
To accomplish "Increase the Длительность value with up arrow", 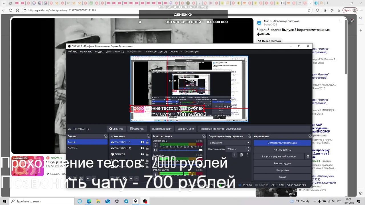I will pos(248,147).
